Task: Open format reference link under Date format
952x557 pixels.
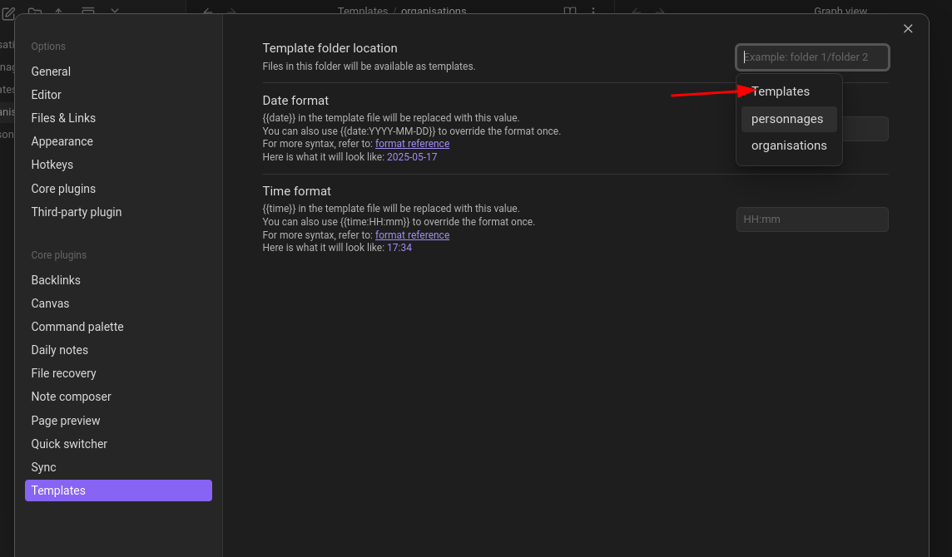Action: pyautogui.click(x=412, y=144)
